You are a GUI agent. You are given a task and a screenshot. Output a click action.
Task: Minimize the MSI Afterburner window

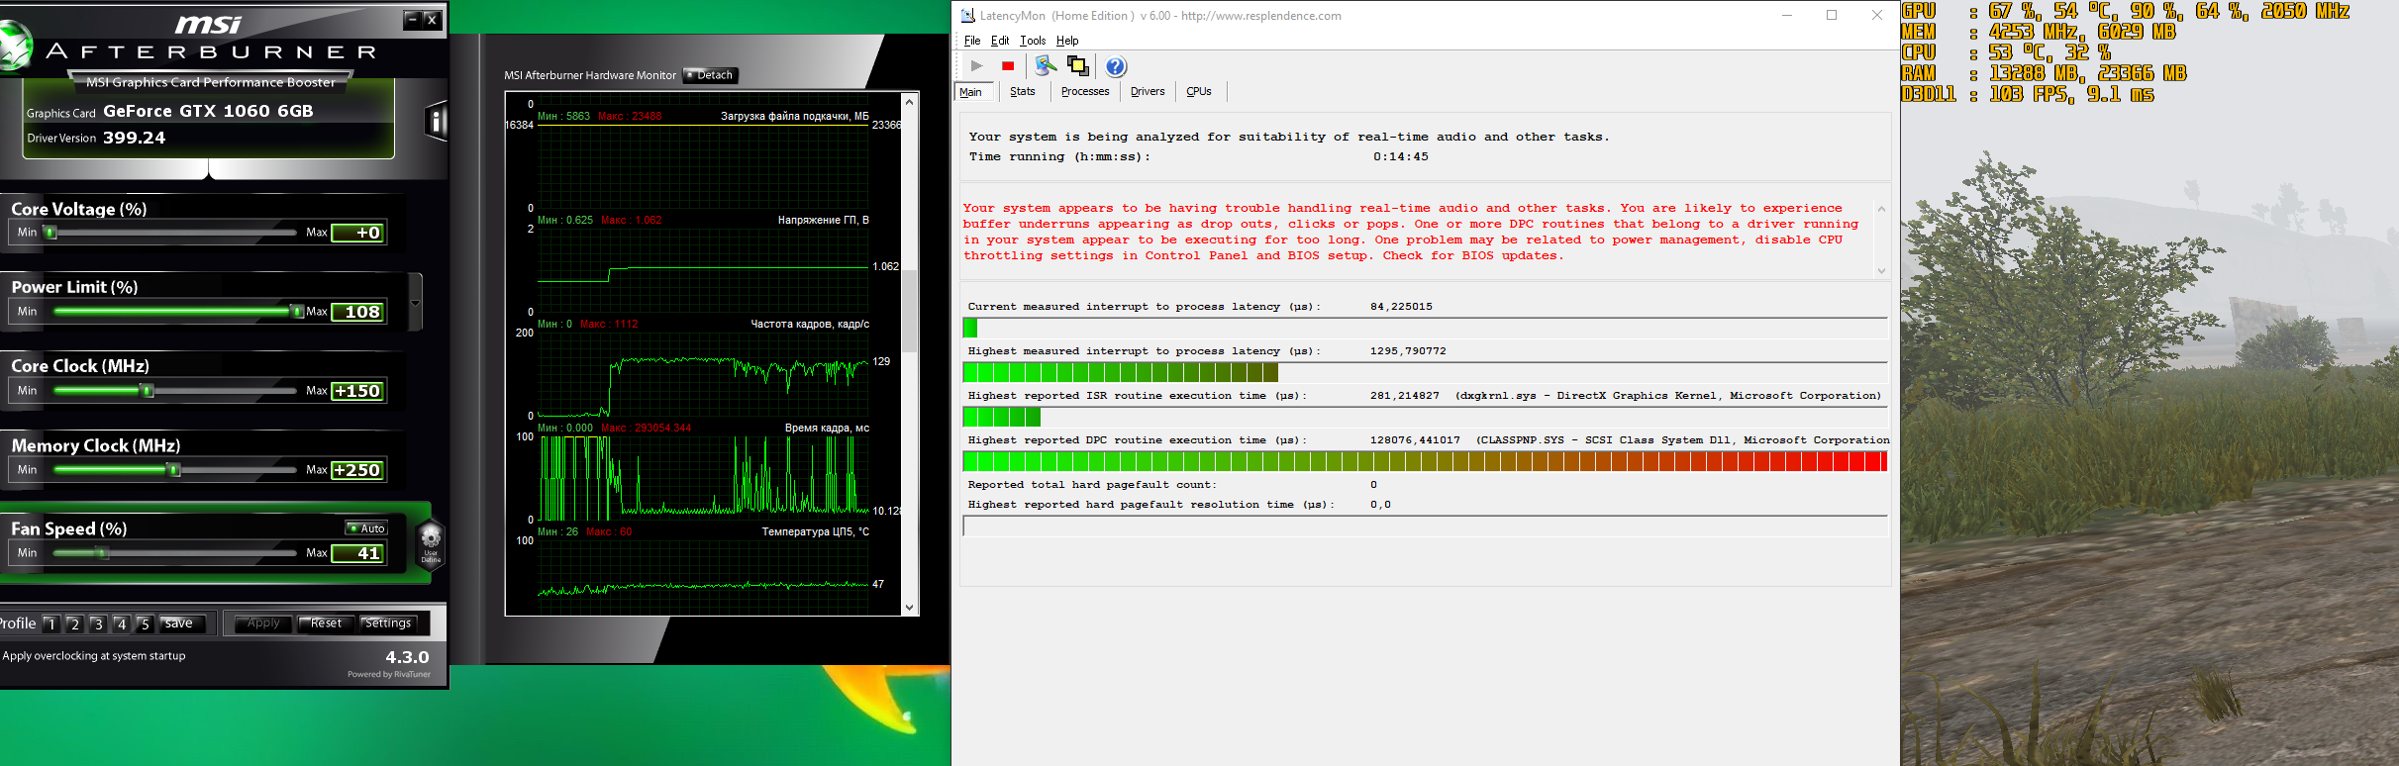tap(412, 20)
